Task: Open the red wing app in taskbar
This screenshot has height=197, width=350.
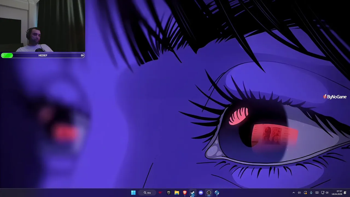Action: click(x=161, y=193)
